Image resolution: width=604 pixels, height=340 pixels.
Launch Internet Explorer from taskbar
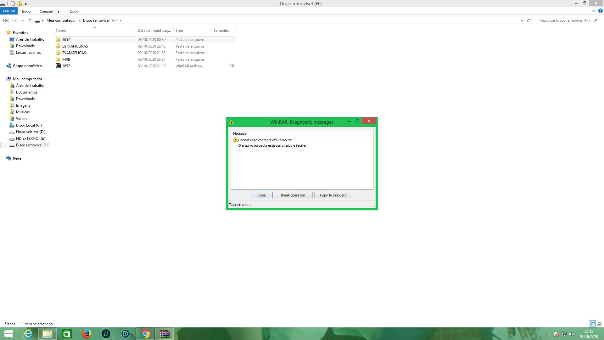28,334
